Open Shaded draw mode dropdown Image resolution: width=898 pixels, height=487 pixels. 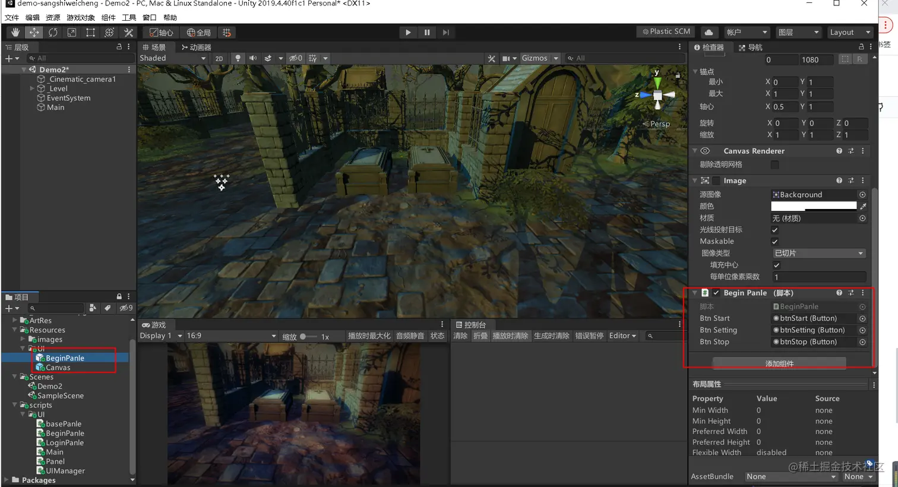pyautogui.click(x=173, y=58)
